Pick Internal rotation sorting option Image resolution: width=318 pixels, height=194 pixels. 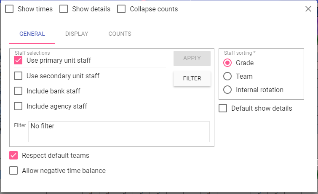click(227, 90)
